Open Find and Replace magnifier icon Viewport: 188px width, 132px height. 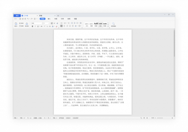pyautogui.click(x=113, y=23)
